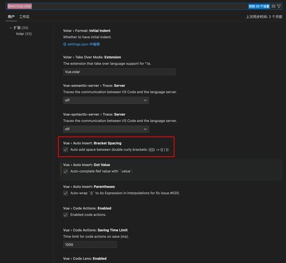The height and width of the screenshot is (263, 286).
Task: Select Auto Insert: Dot Value title
Action: pyautogui.click(x=86, y=165)
